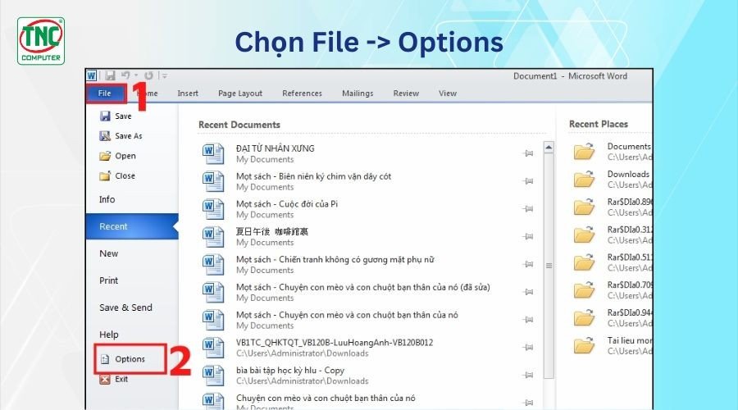Switch to the References tab
This screenshot has width=738, height=410.
302,93
